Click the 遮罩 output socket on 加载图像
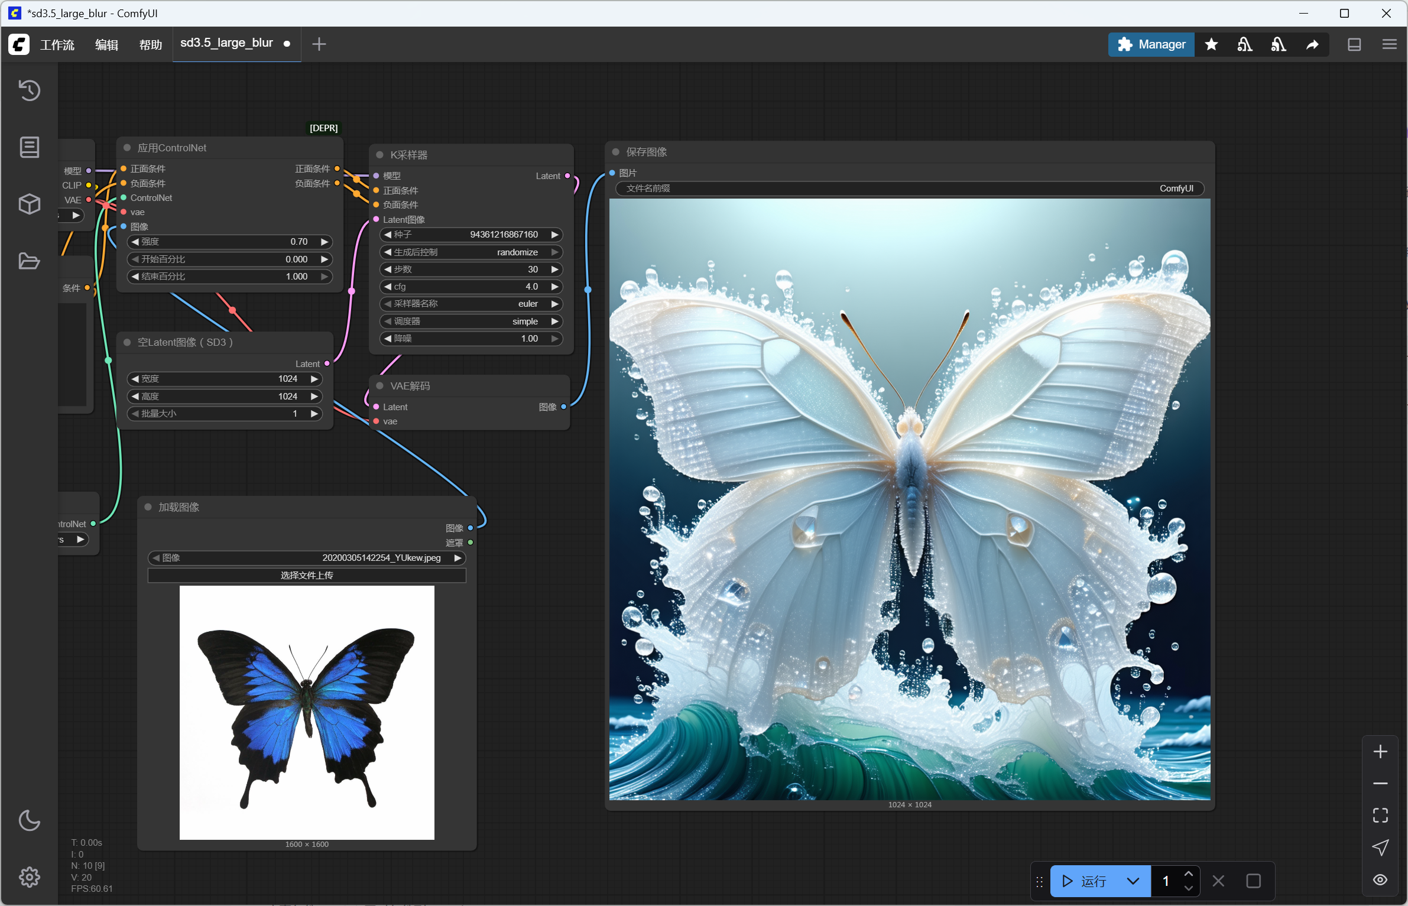1408x906 pixels. click(471, 542)
